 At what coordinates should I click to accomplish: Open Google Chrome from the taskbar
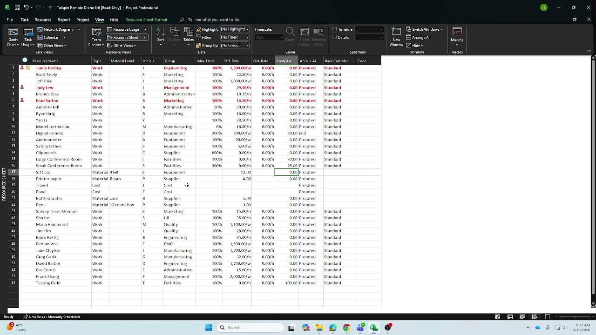click(x=346, y=328)
